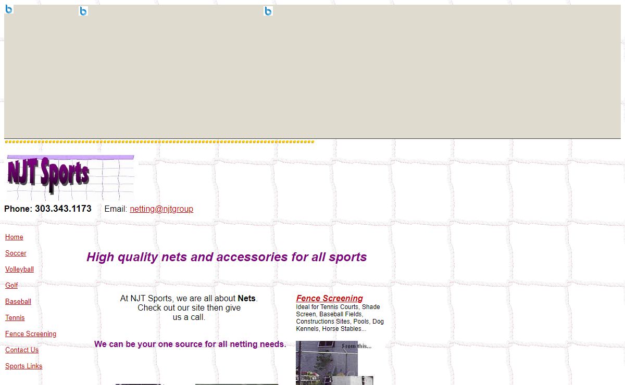The height and width of the screenshot is (385, 625).
Task: Click the rightmost Bing icon in the banner
Action: 268,11
